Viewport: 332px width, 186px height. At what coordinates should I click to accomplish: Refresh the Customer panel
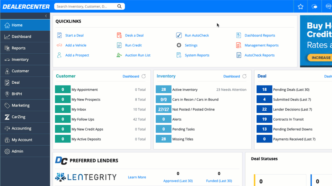[x=144, y=76]
